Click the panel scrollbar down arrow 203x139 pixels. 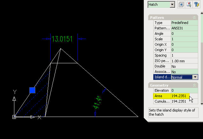point(202,104)
